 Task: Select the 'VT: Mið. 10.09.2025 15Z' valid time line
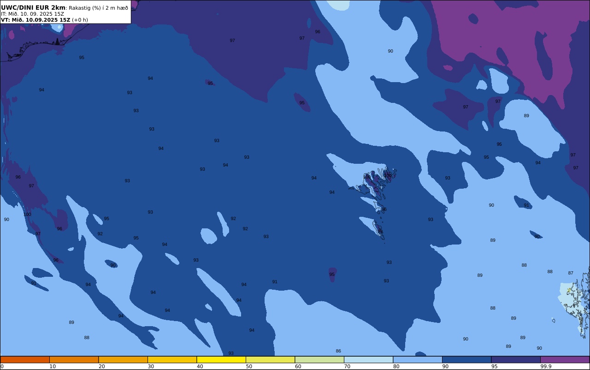tap(35, 20)
